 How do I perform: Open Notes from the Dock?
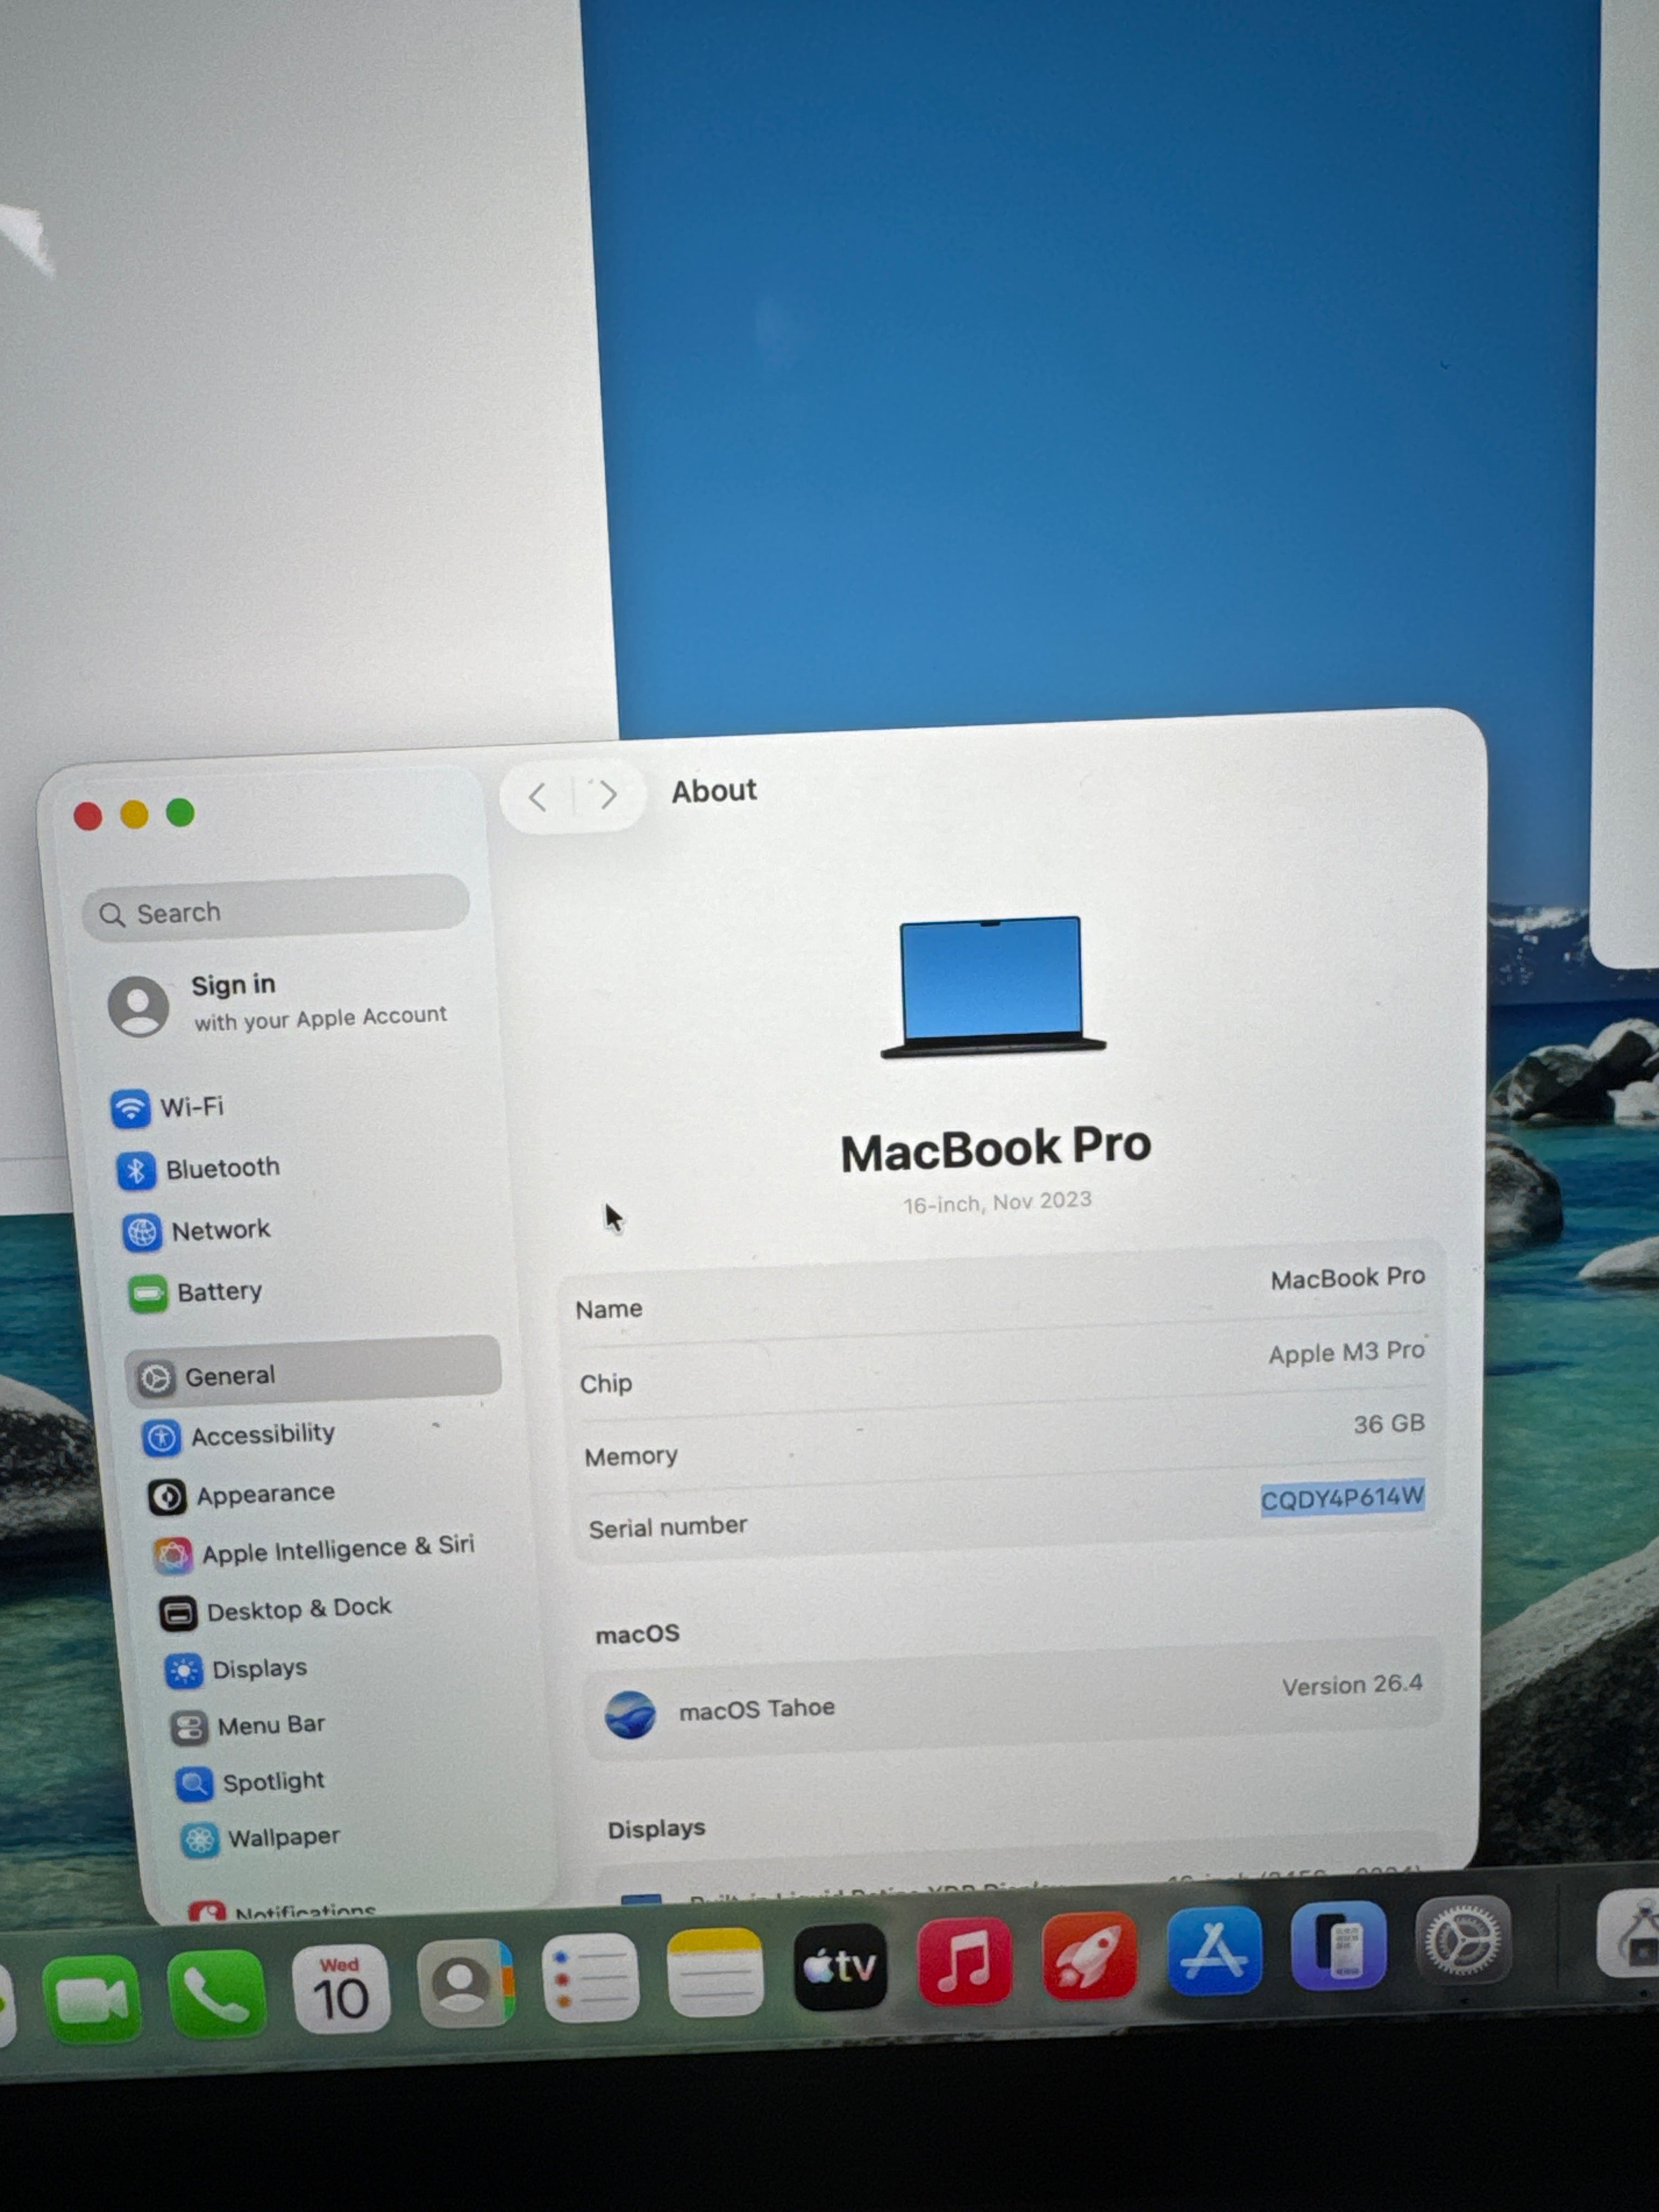715,1972
